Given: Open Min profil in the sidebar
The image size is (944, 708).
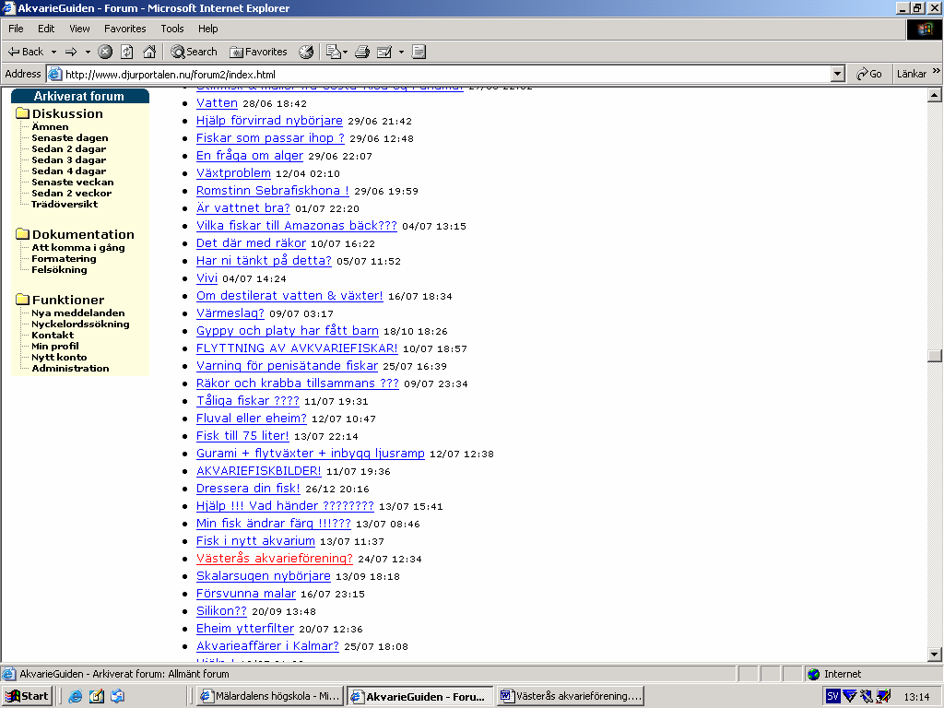Looking at the screenshot, I should pos(54,347).
